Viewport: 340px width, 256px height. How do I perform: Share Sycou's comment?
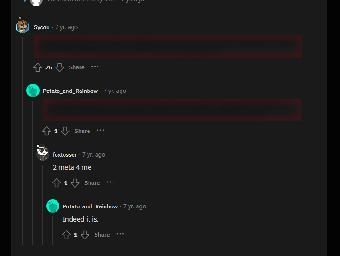point(77,67)
